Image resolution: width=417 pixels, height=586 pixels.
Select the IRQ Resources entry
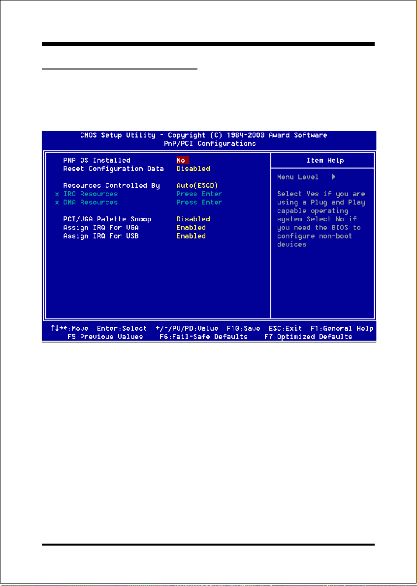(x=91, y=194)
